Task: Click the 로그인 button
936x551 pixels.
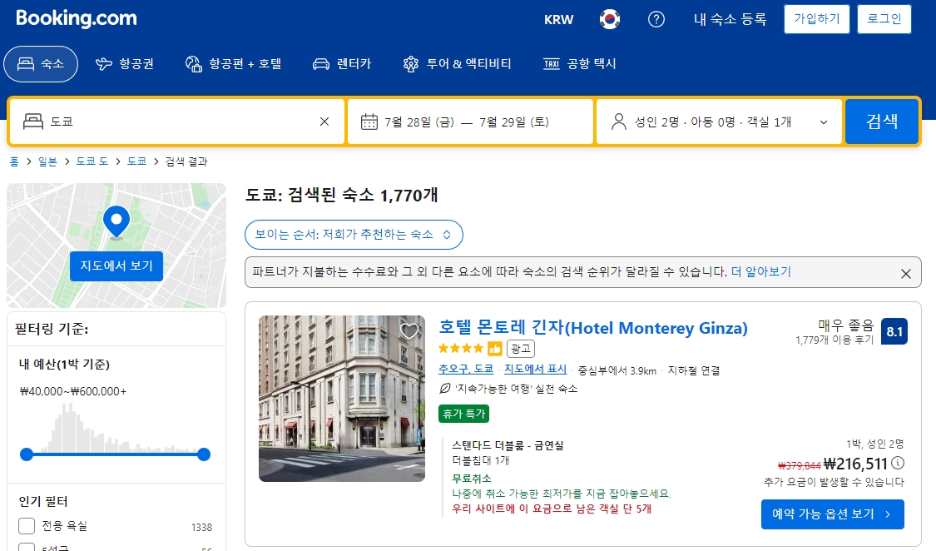Action: pyautogui.click(x=884, y=19)
